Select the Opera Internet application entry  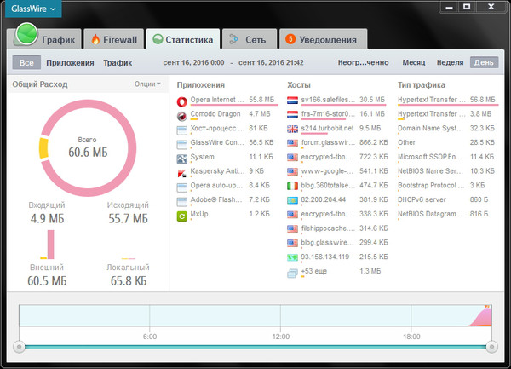tap(227, 100)
